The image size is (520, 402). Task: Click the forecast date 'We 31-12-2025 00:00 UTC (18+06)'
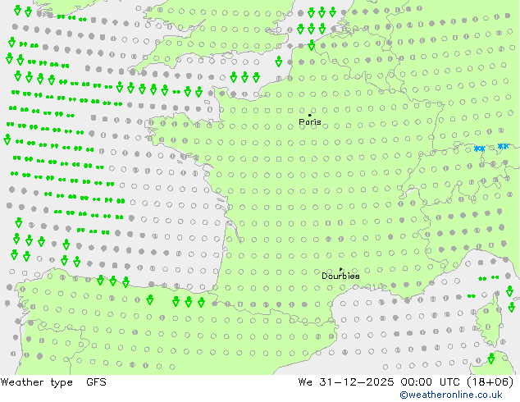tap(406, 382)
